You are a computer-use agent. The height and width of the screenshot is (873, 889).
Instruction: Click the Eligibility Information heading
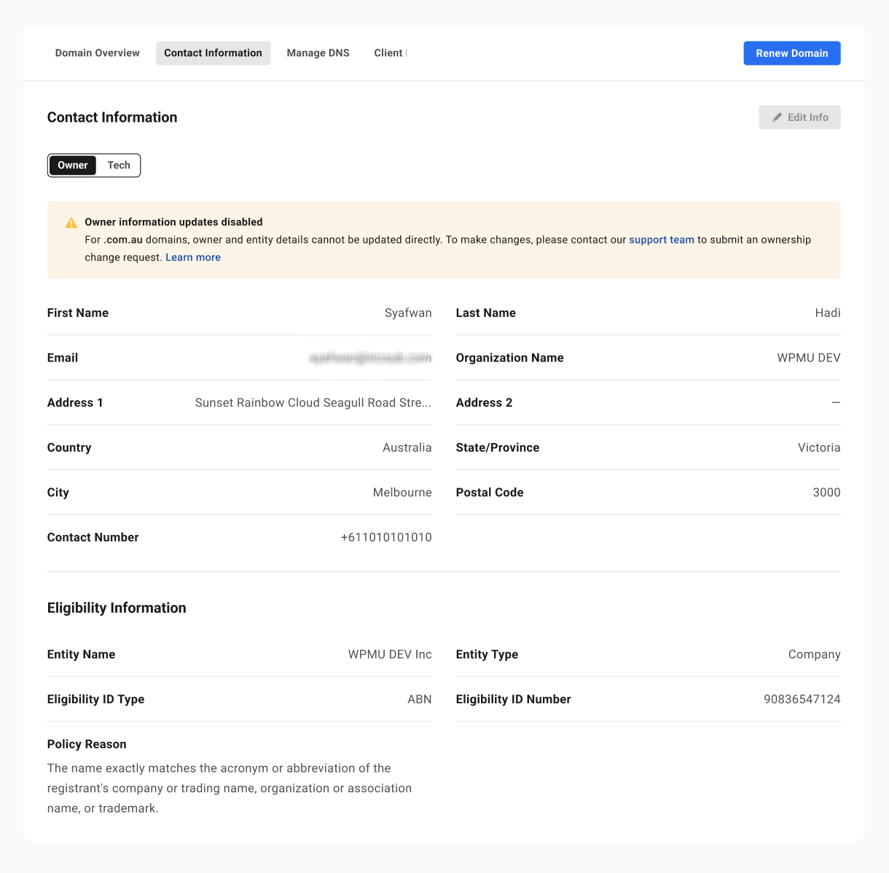(117, 608)
